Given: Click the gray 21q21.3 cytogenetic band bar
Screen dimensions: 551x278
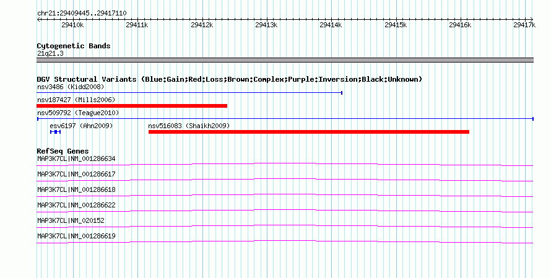Looking at the screenshot, I should [x=285, y=60].
